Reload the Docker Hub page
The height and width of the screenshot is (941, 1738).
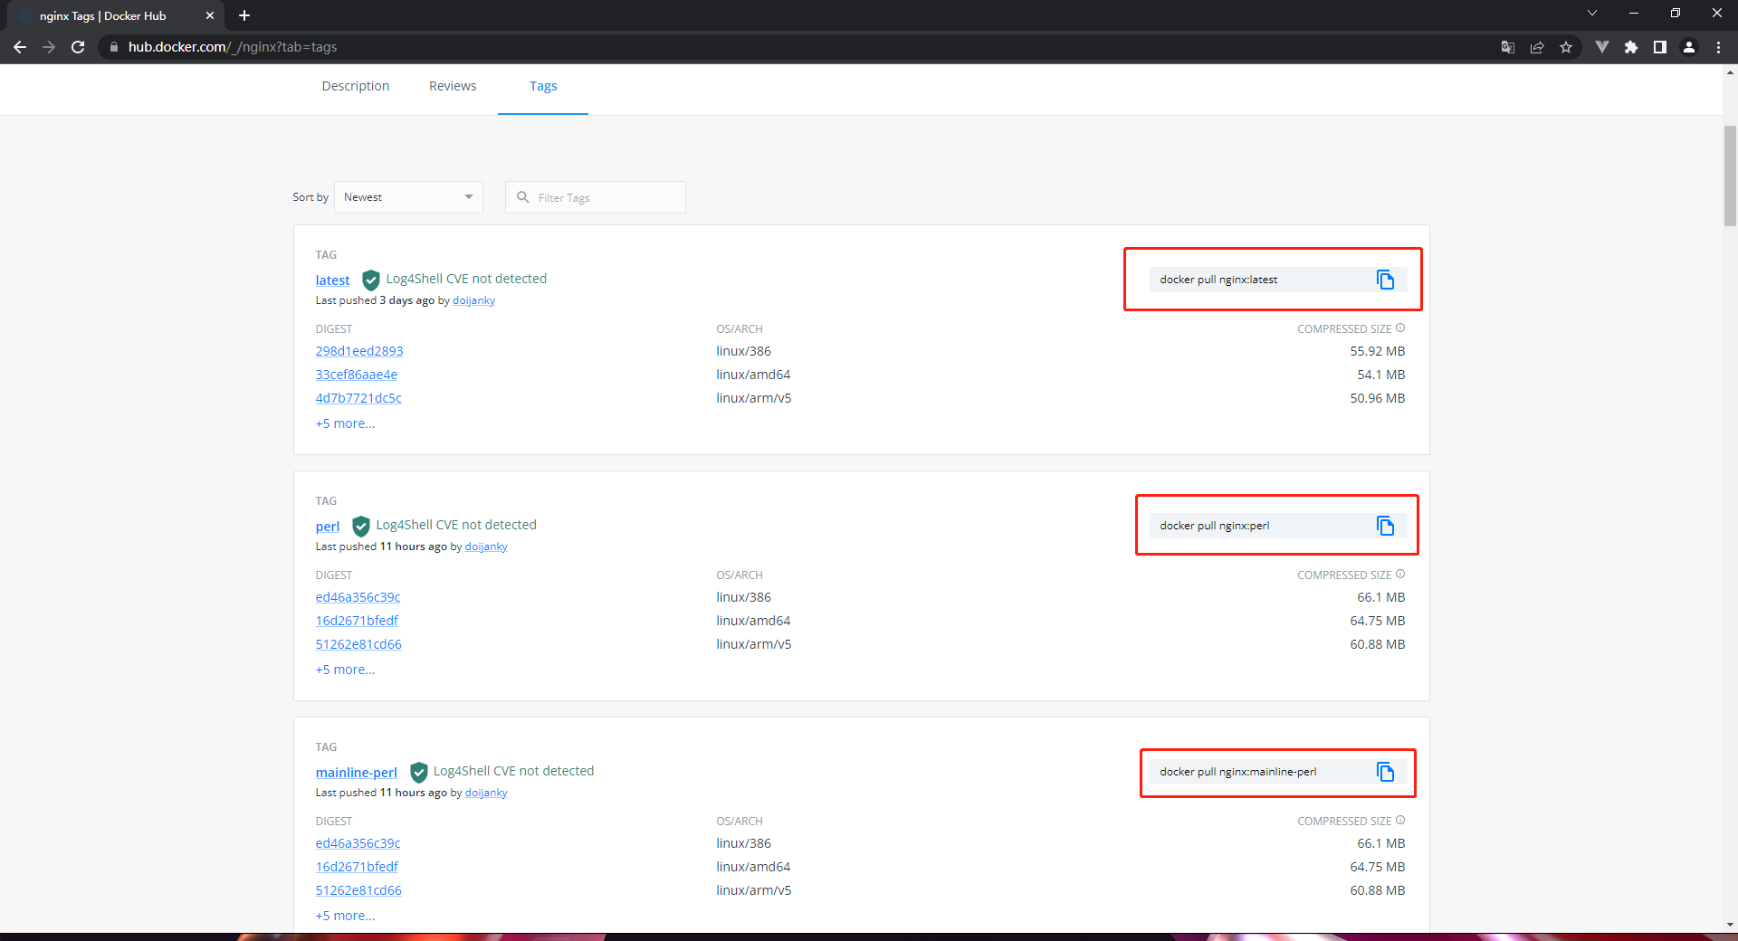(x=78, y=47)
